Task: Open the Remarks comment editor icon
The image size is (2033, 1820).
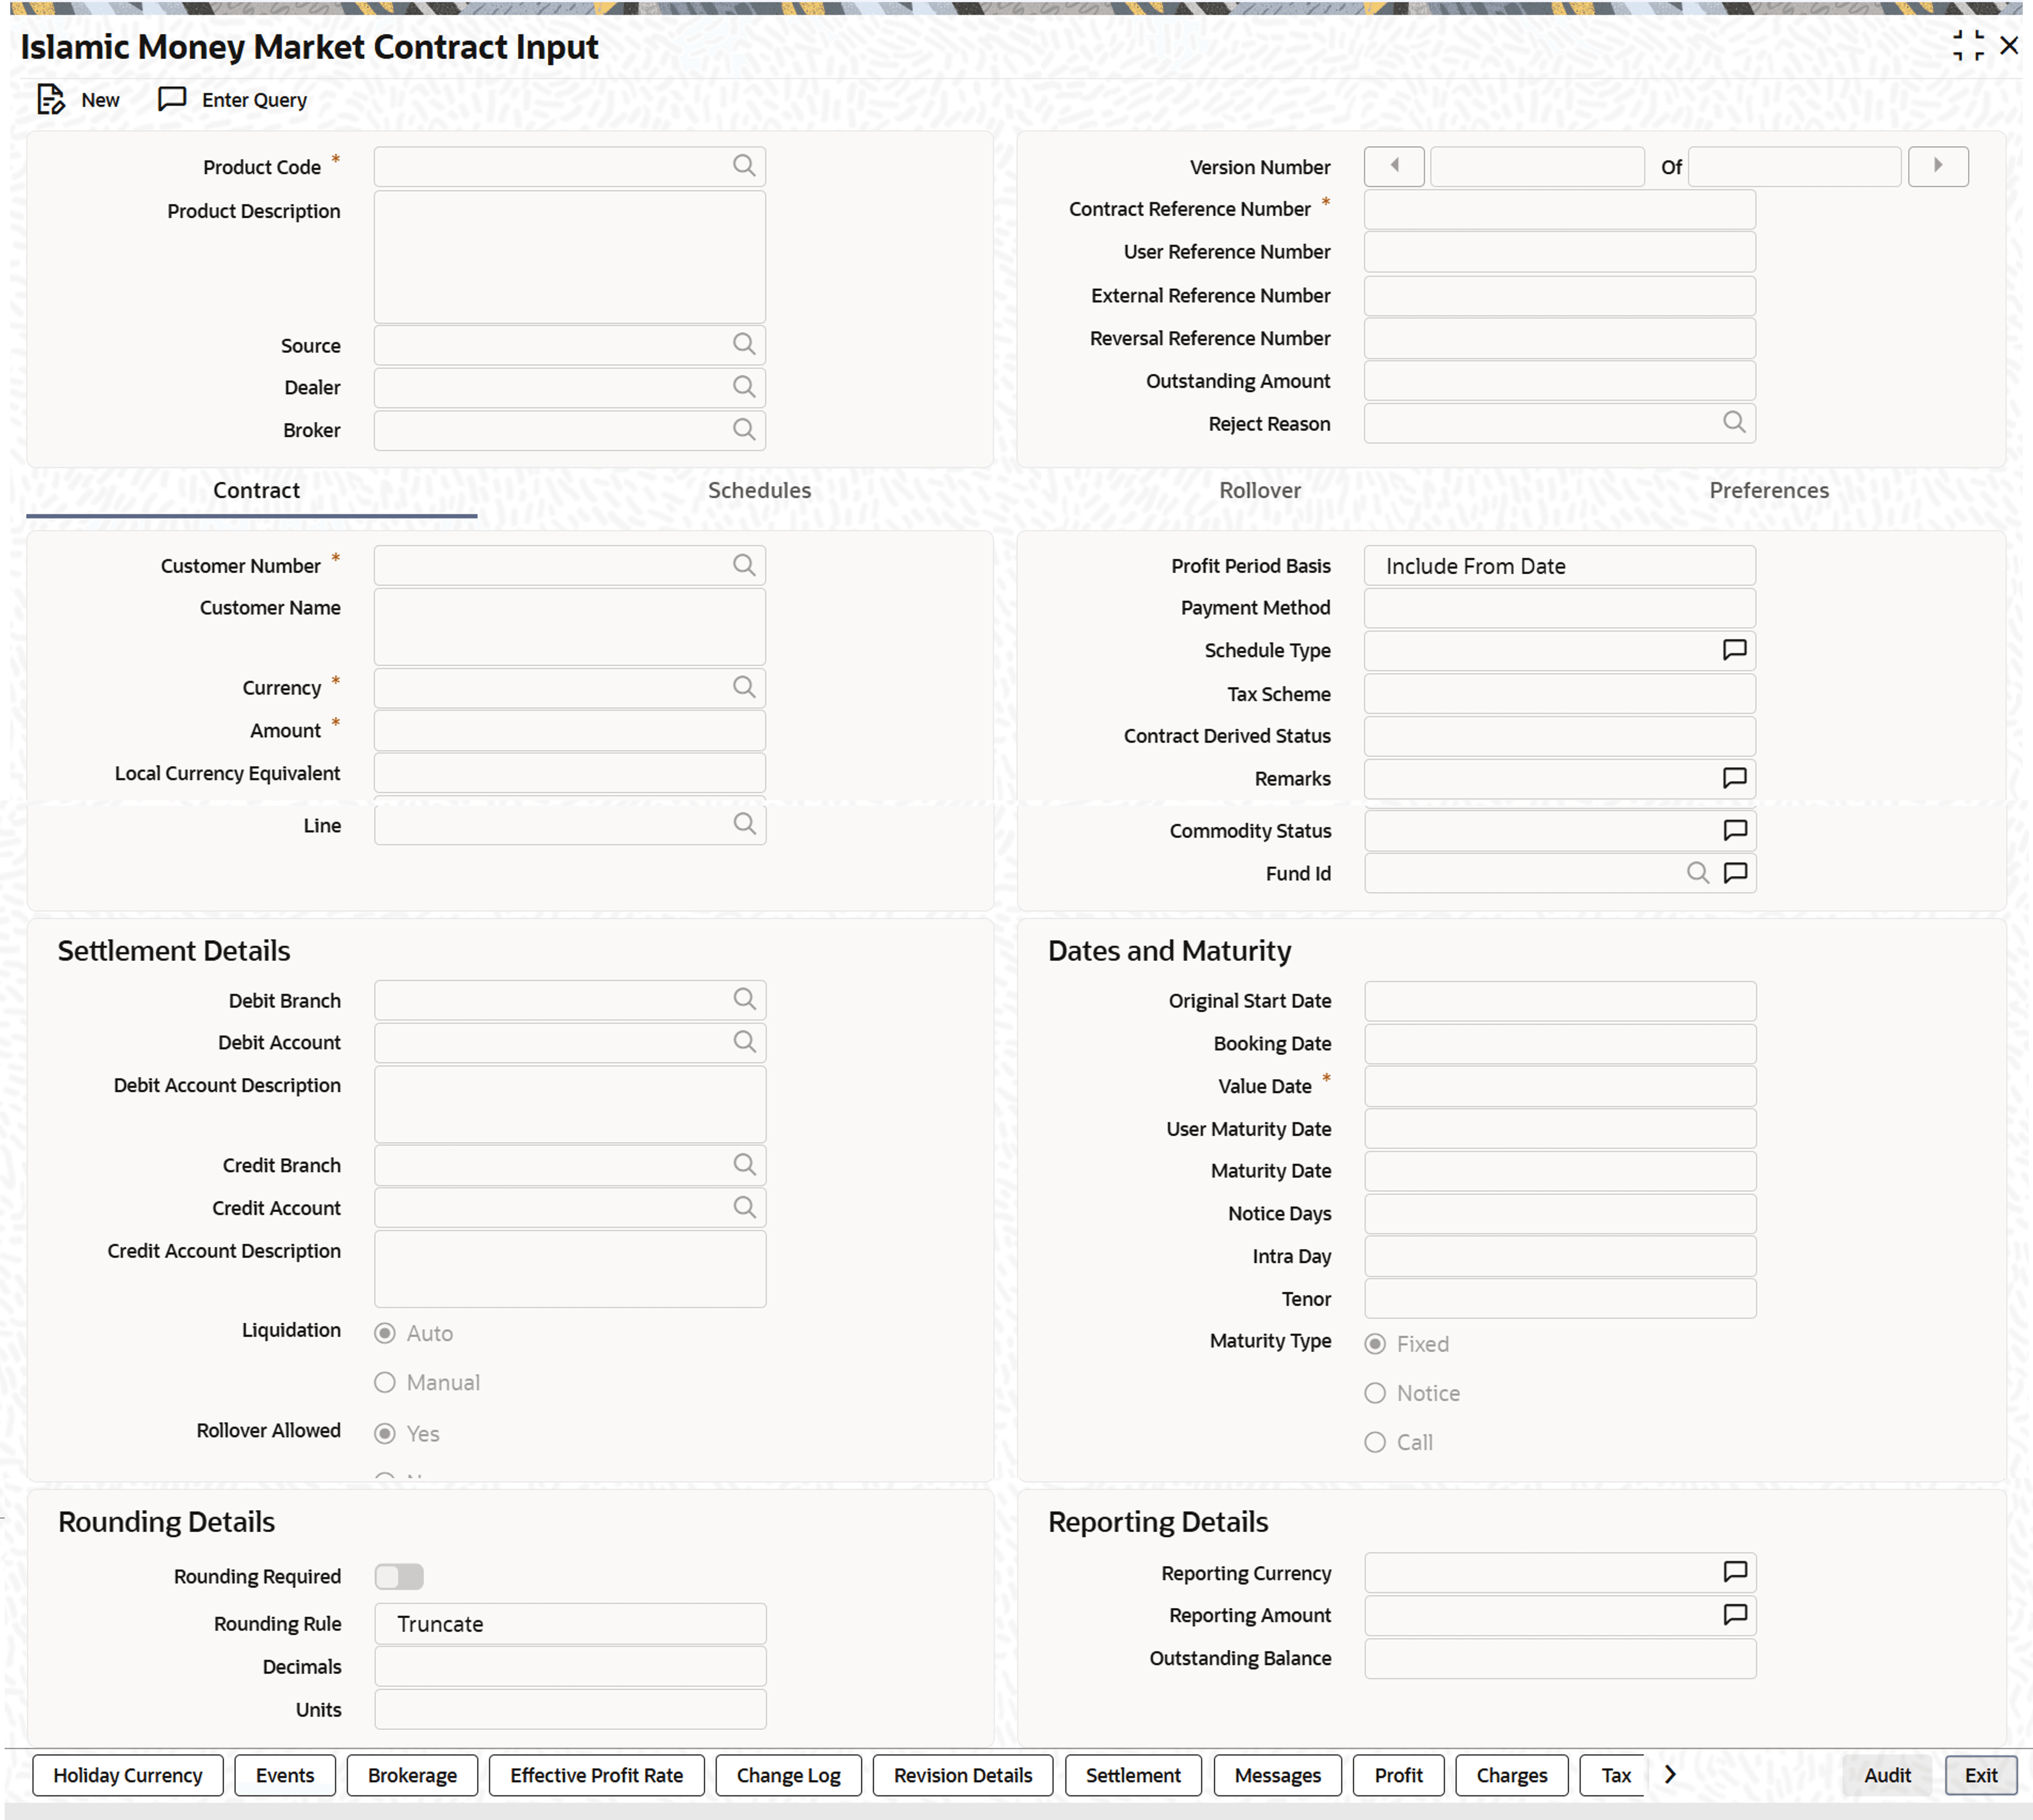Action: coord(1734,778)
